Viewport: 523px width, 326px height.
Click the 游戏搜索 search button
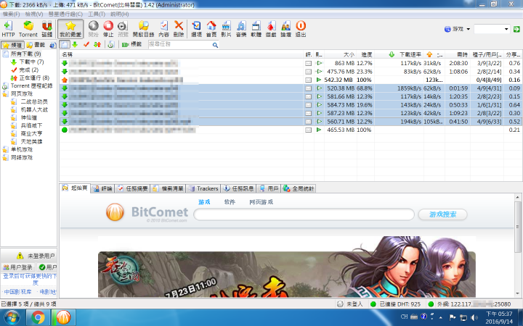[x=442, y=214]
